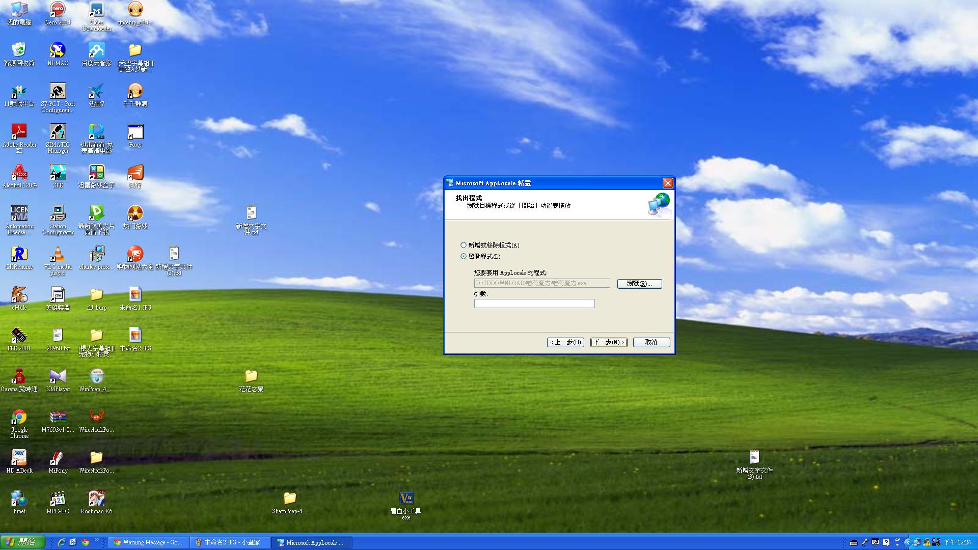Open the 看血小工具.exe desktop icon
The height and width of the screenshot is (550, 978).
(406, 499)
